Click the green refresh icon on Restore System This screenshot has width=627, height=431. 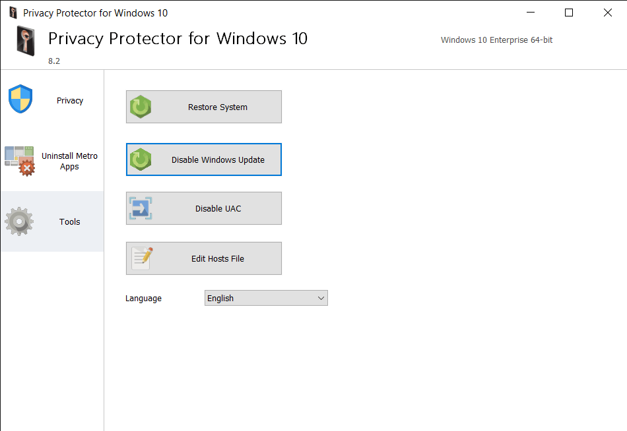click(x=141, y=107)
